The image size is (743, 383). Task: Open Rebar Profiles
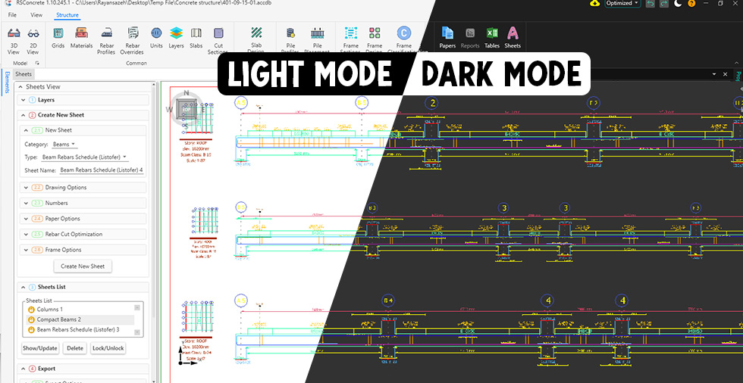107,41
